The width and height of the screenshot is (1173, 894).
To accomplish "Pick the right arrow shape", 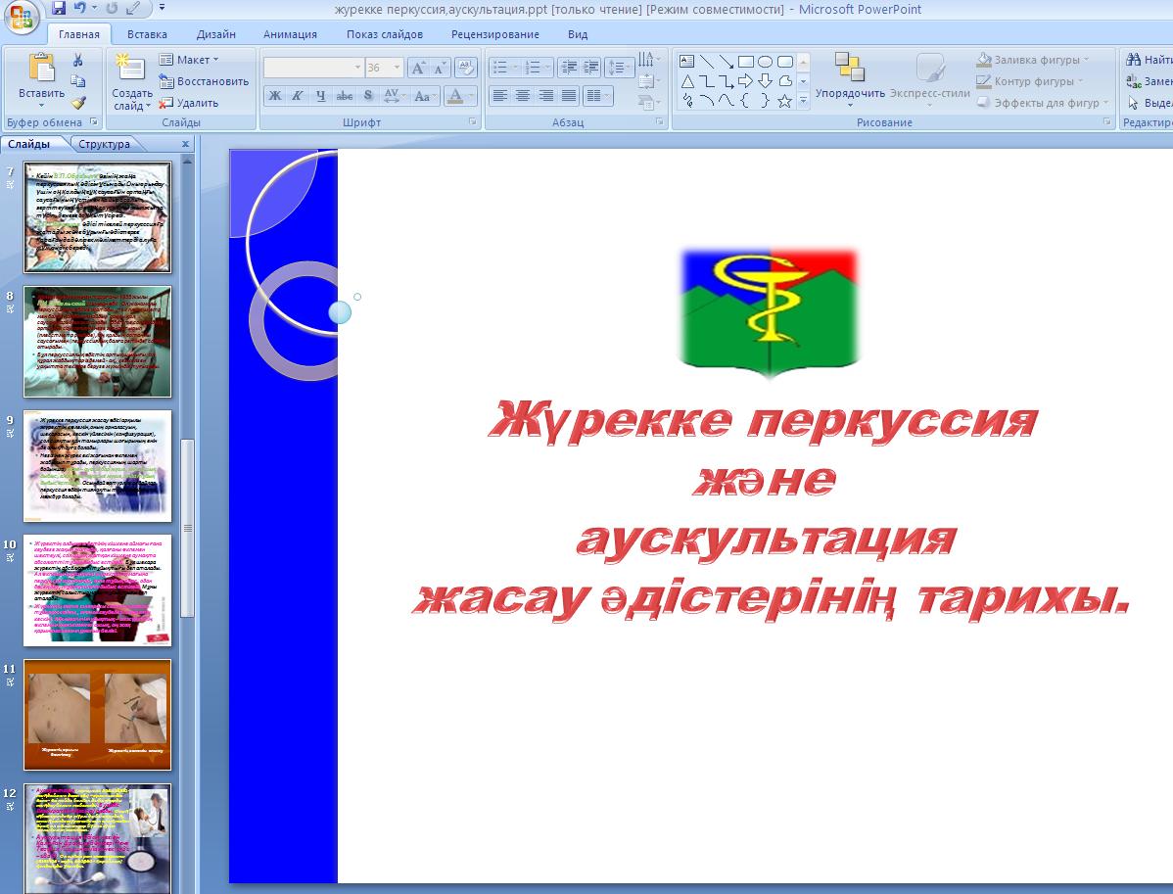I will pos(745,81).
